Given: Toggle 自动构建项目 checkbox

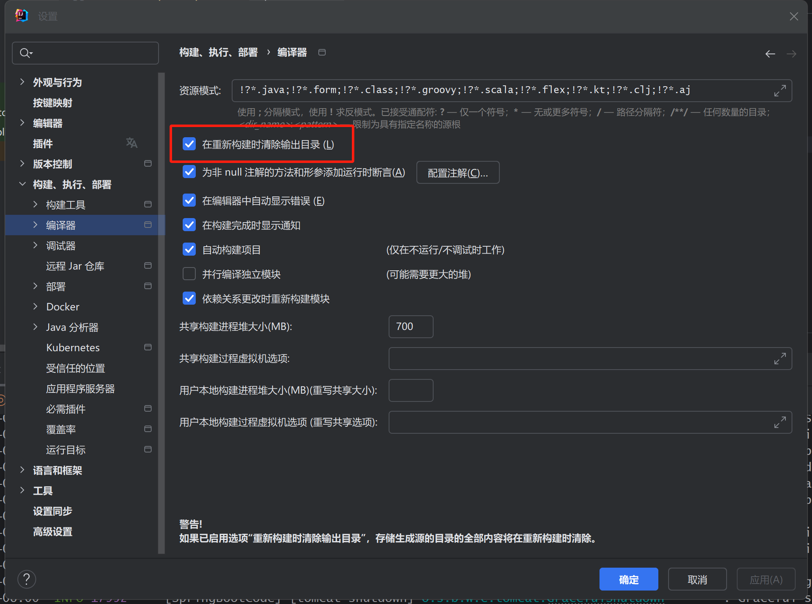Looking at the screenshot, I should (189, 250).
